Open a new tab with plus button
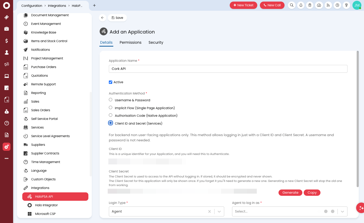Viewport: 364px width, 223px height. coord(94,5)
